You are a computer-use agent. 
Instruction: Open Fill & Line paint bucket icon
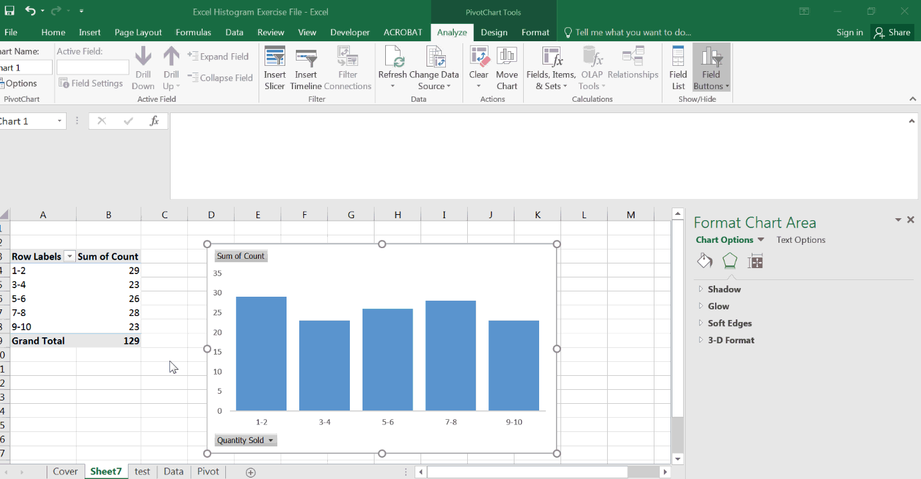click(704, 261)
